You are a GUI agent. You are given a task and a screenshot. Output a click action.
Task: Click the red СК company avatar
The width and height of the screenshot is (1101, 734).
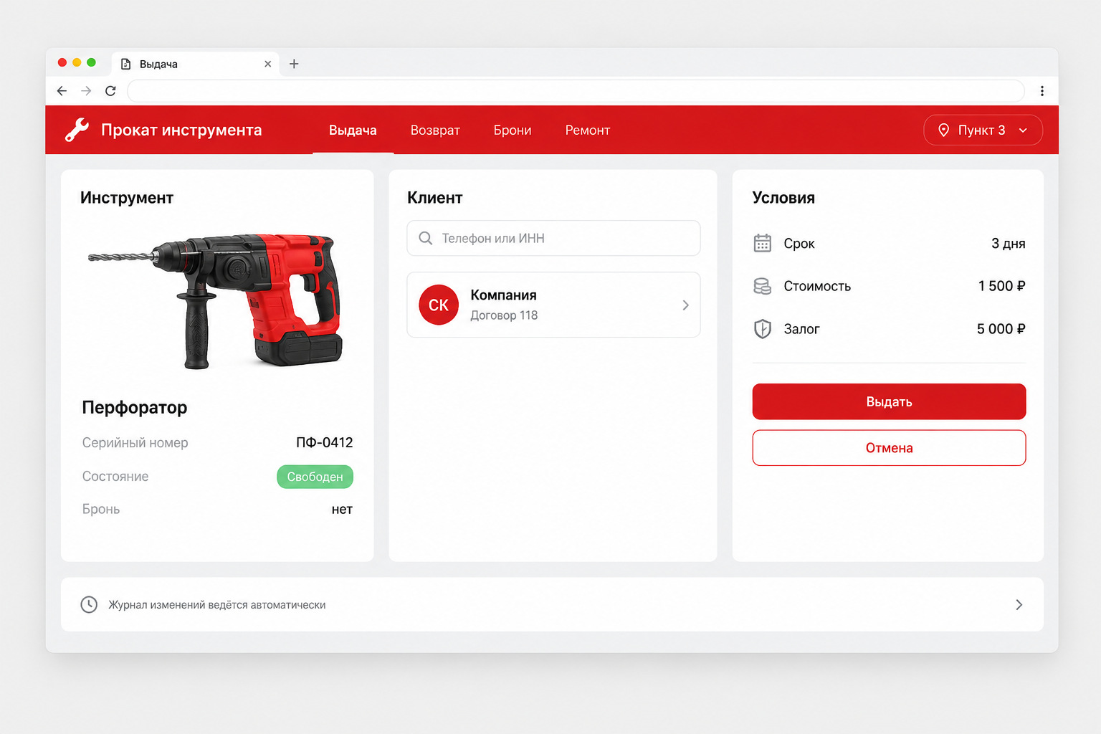click(x=438, y=305)
